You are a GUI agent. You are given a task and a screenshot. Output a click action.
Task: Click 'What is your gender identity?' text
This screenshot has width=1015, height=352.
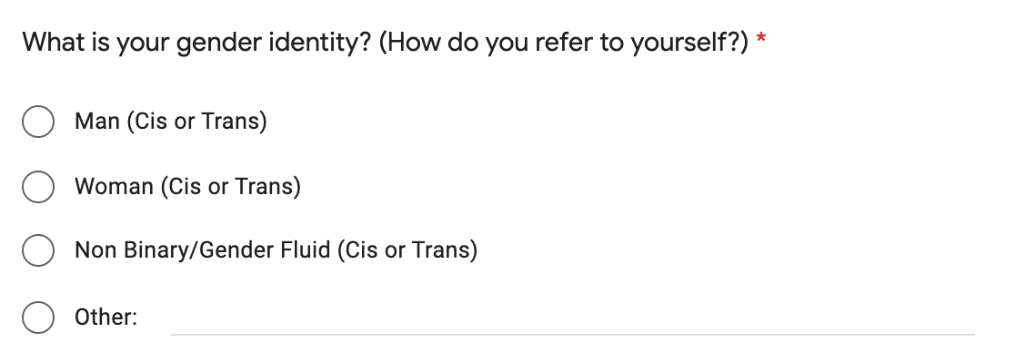pos(197,43)
